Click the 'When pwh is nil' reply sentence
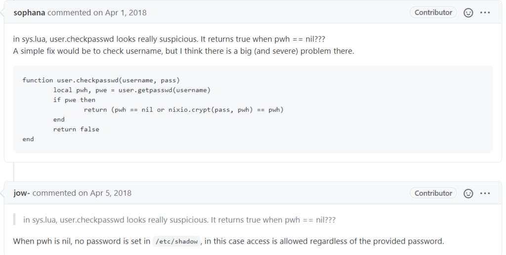The width and height of the screenshot is (506, 255). pyautogui.click(x=228, y=241)
